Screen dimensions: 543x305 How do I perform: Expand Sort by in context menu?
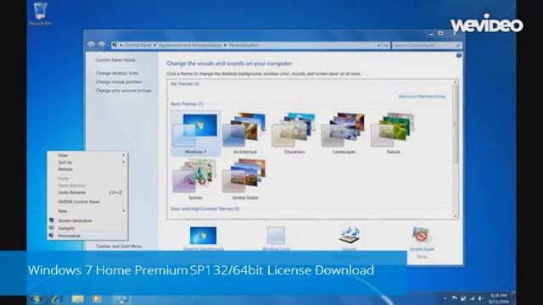pyautogui.click(x=87, y=162)
